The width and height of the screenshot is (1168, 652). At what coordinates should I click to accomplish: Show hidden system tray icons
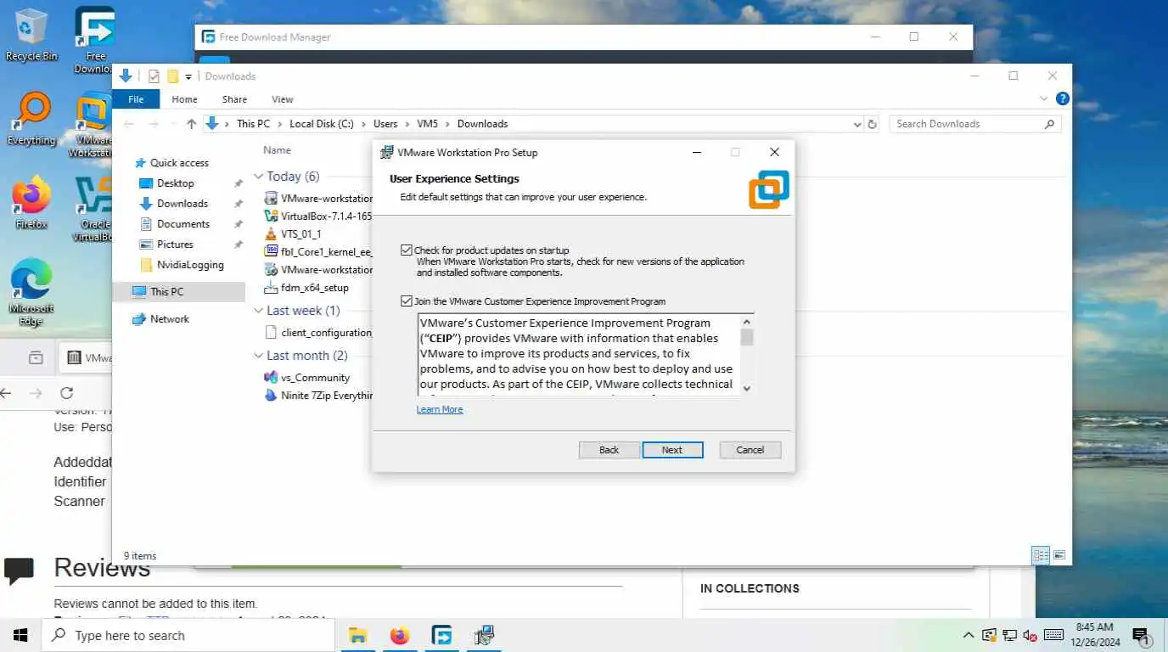tap(969, 635)
